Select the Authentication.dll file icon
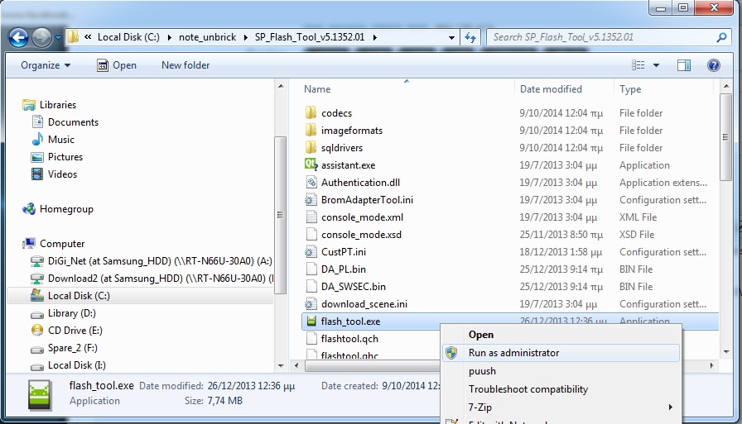 311,183
